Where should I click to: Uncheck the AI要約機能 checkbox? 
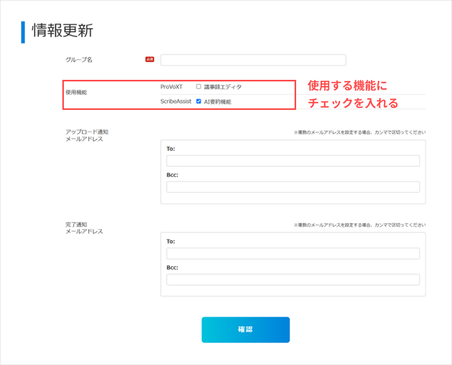click(x=198, y=102)
